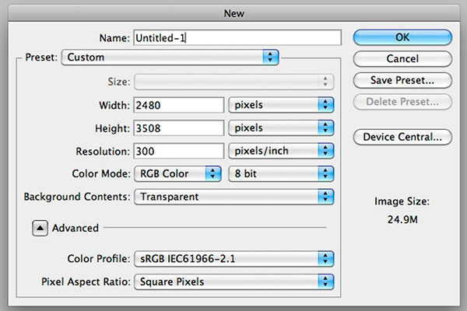The image size is (467, 311).
Task: Open the bit depth dropdown 8 bit
Action: (281, 174)
